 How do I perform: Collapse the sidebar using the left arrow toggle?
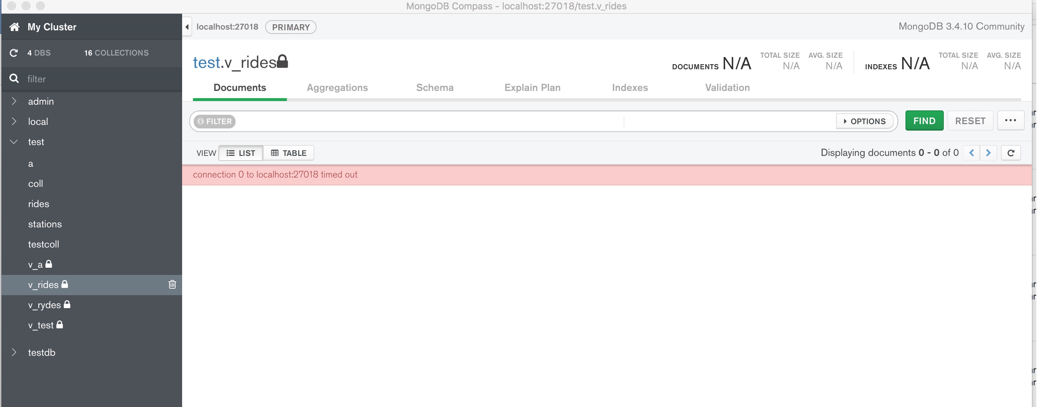[187, 27]
